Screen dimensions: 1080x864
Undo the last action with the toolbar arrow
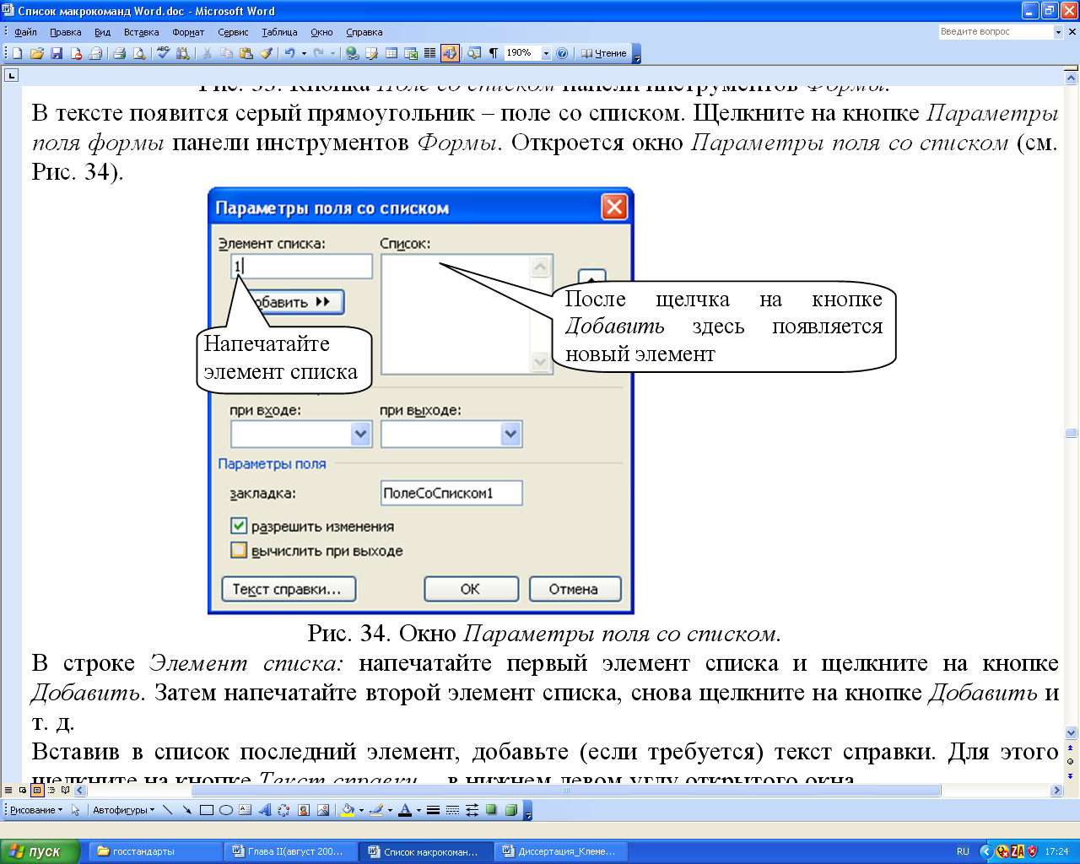point(289,53)
